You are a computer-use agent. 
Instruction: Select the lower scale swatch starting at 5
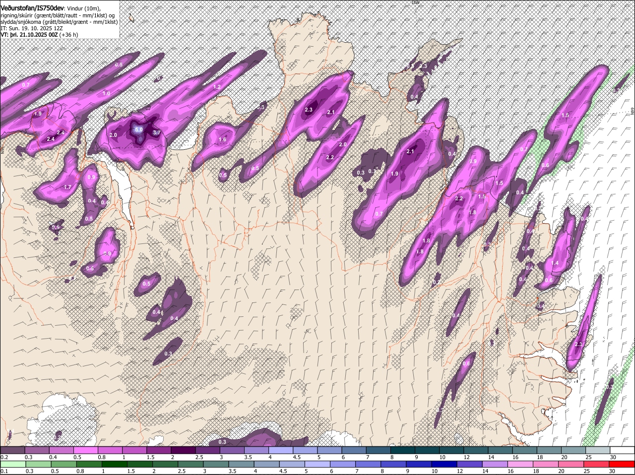pyautogui.click(x=317, y=464)
